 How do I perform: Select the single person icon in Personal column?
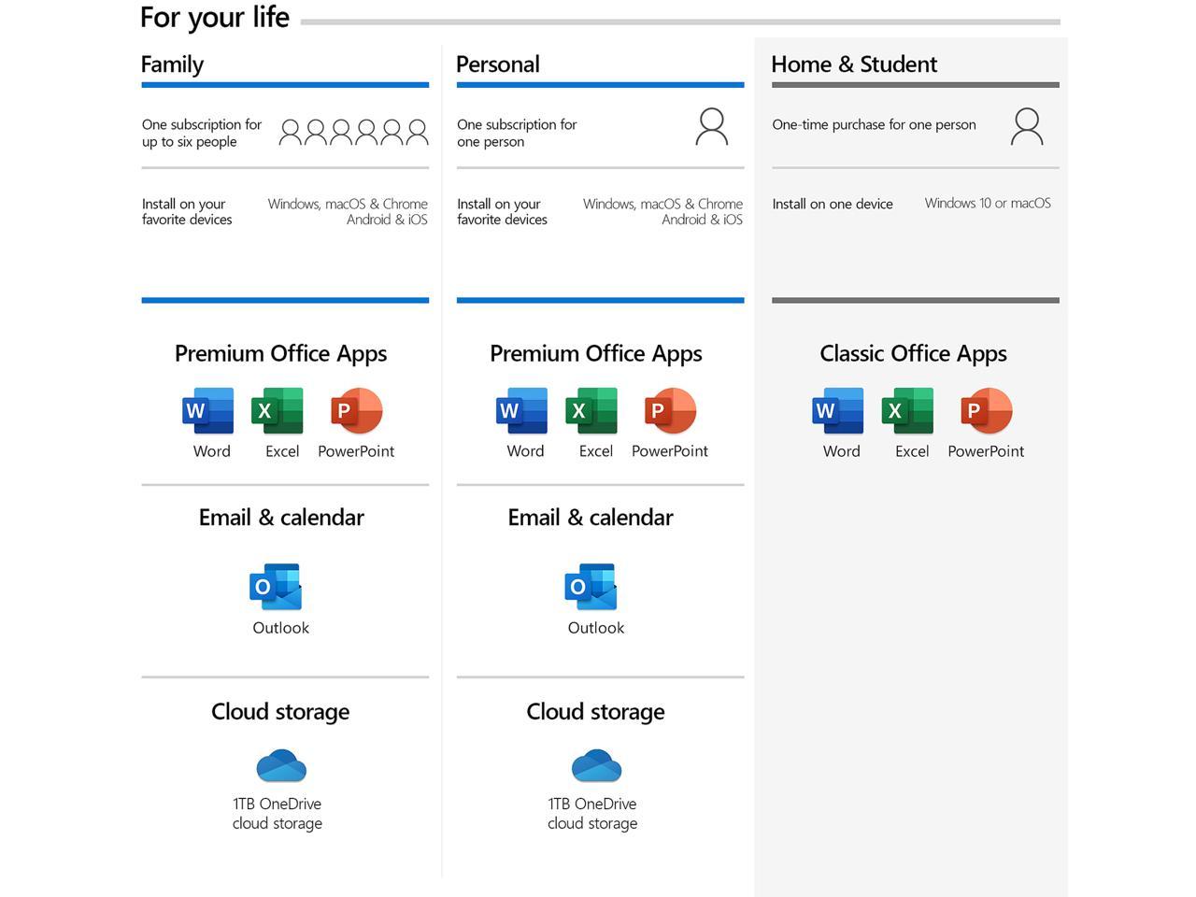click(712, 127)
